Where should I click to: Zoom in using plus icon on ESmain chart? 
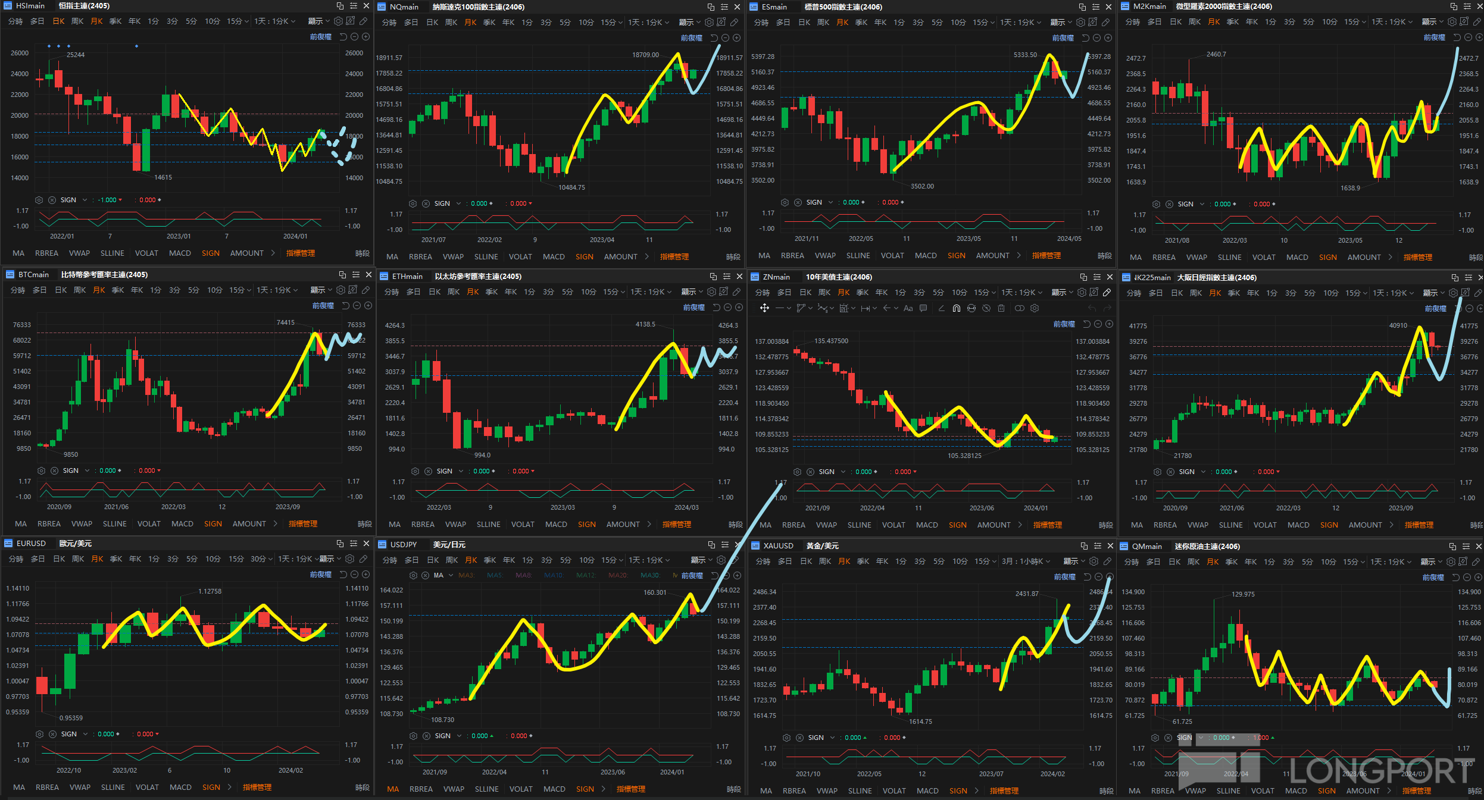tap(1108, 37)
